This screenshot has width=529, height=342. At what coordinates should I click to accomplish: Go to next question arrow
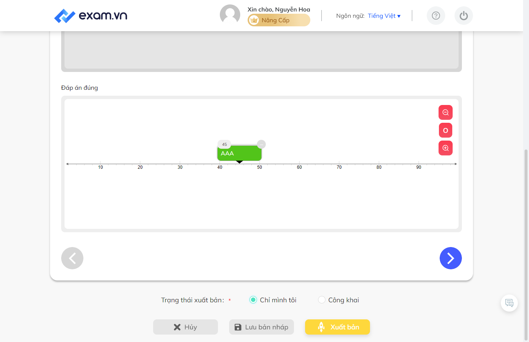tap(451, 258)
